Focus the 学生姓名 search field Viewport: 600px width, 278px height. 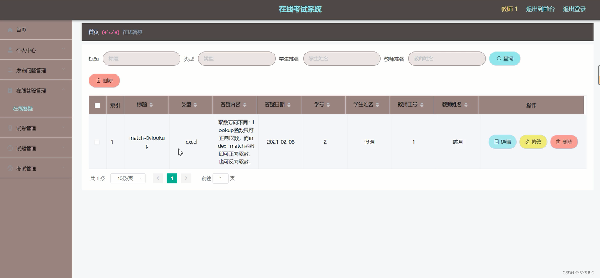(x=342, y=59)
